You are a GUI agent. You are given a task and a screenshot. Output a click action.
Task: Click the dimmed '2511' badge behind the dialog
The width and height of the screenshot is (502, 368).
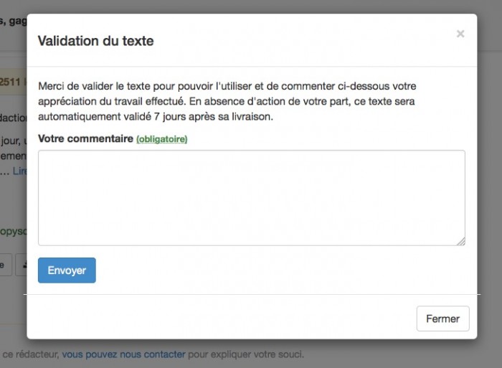click(x=13, y=81)
